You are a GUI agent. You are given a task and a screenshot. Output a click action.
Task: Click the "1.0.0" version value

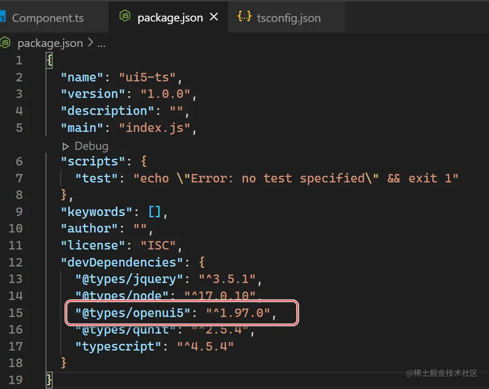[165, 94]
